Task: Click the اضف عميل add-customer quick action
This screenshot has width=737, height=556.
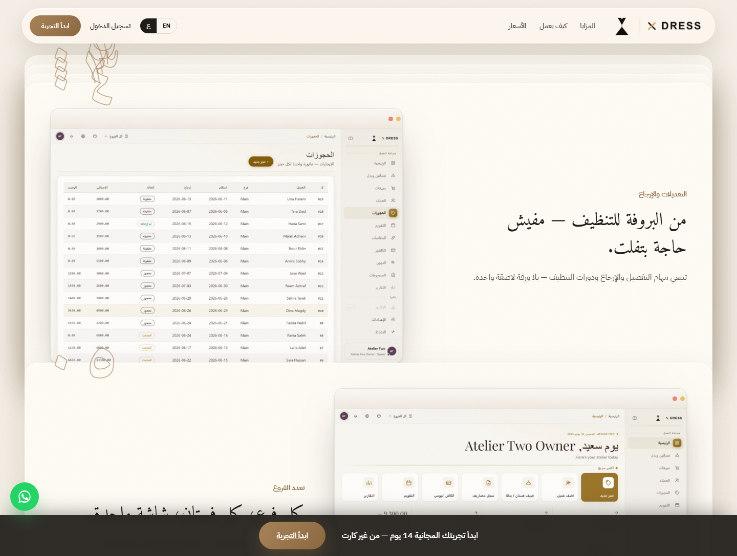Action: click(559, 487)
